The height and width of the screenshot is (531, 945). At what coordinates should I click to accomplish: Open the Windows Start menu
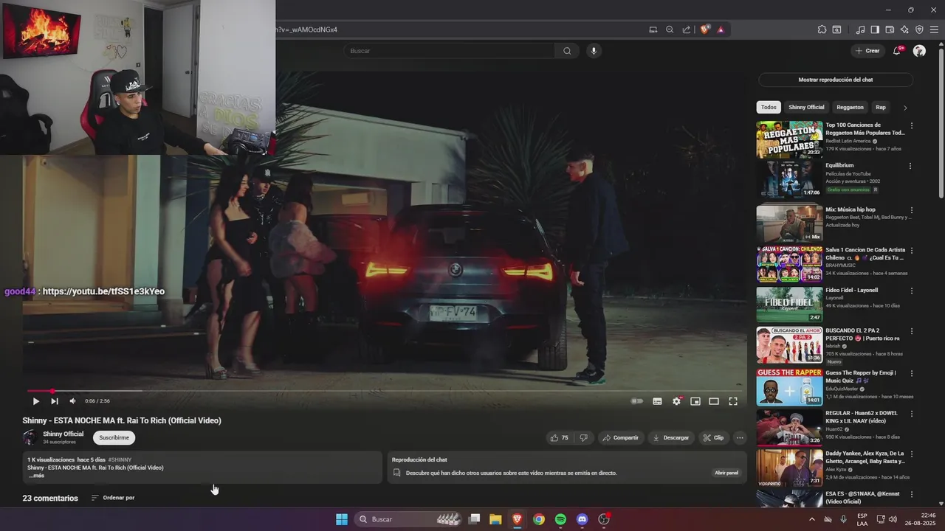342,519
